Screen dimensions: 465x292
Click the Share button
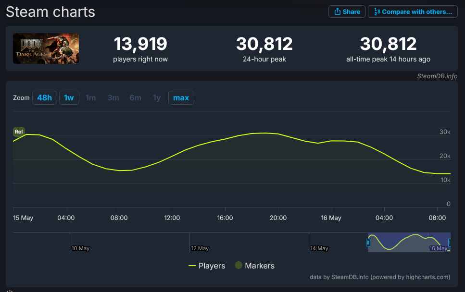coord(347,12)
